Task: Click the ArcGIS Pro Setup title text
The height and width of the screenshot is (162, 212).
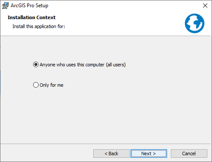Action: 29,6
